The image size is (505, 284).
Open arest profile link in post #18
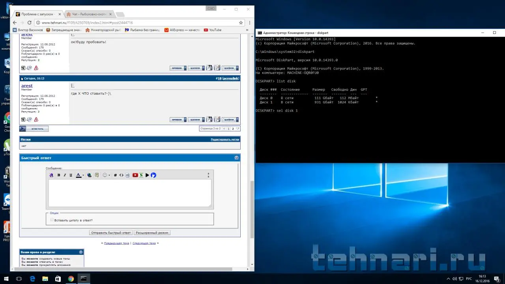tap(27, 86)
